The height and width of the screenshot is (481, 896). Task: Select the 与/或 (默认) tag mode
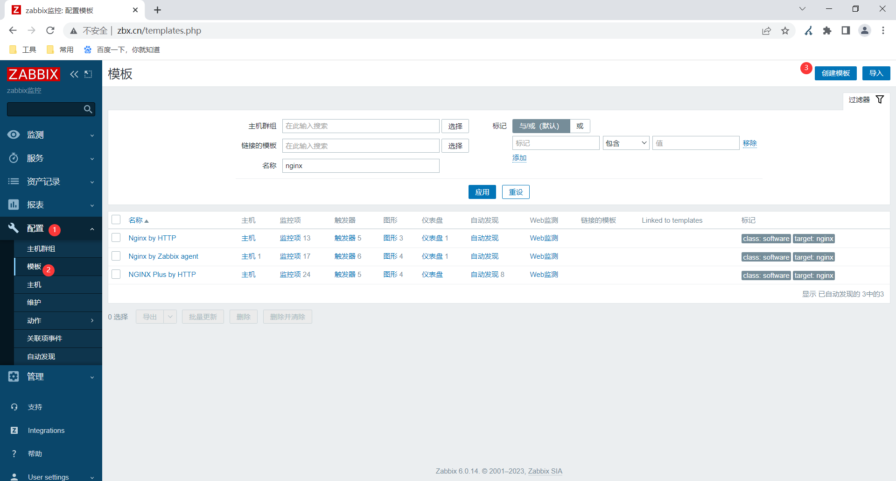point(541,126)
